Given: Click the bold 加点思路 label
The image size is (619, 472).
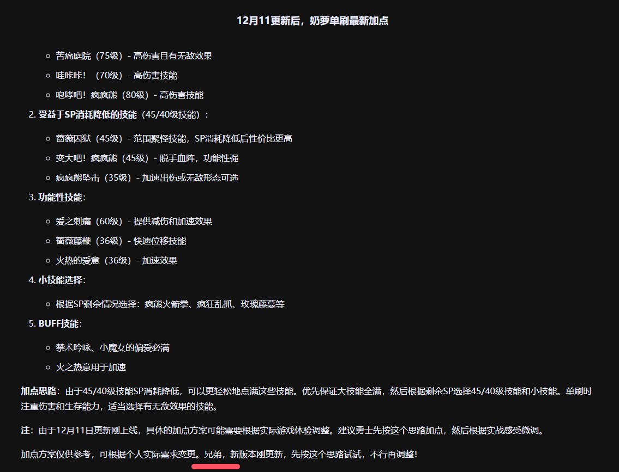Looking at the screenshot, I should point(38,391).
